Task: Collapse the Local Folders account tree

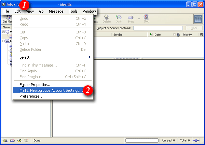Action: coord(3,41)
